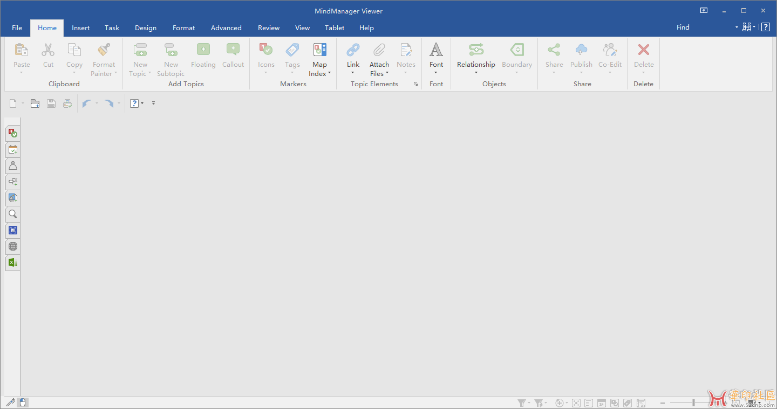Expand the Topic Elements dialog launcher
The height and width of the screenshot is (409, 777).
415,84
